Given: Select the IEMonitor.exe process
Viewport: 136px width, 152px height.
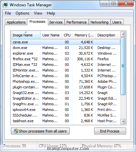Looking at the screenshot, I should point(65,70).
